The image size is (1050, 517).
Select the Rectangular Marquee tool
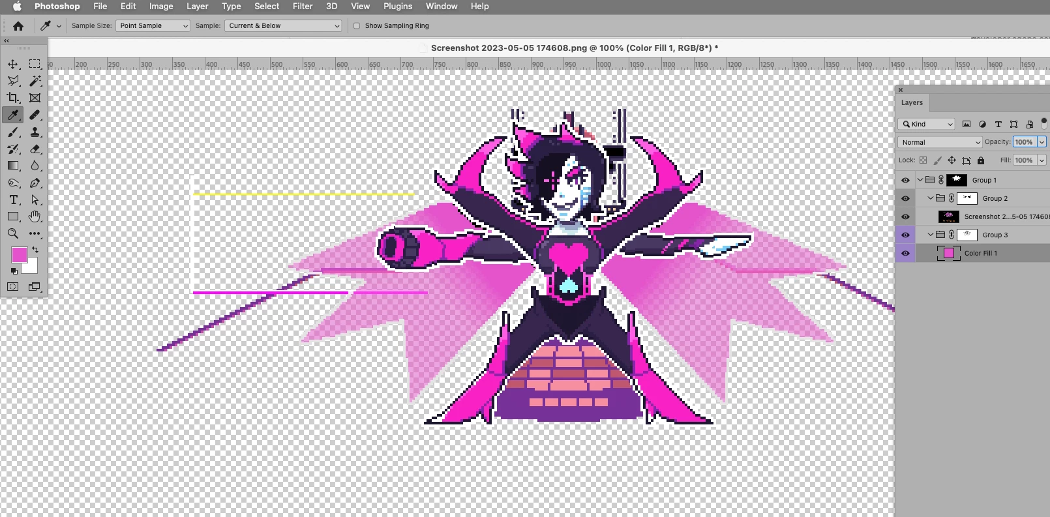pos(35,64)
